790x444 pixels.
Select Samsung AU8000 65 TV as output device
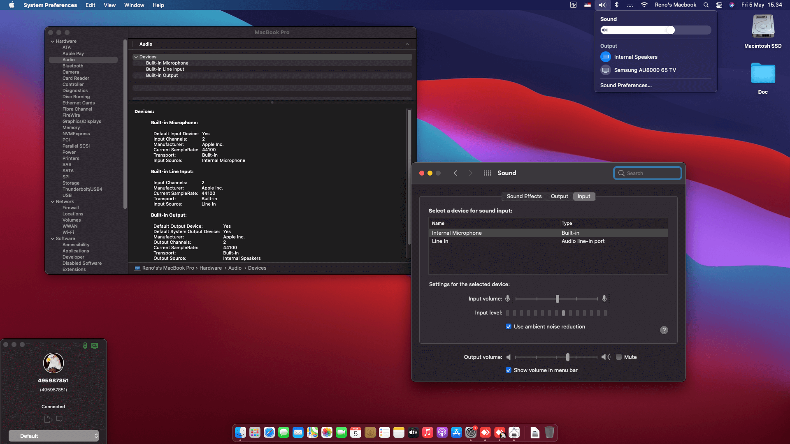click(645, 70)
